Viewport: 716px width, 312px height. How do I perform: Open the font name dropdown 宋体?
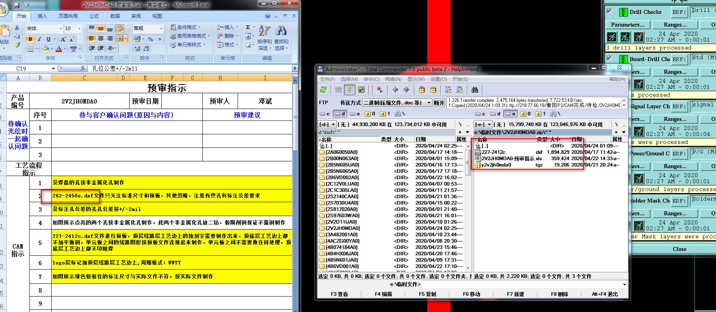pos(61,29)
